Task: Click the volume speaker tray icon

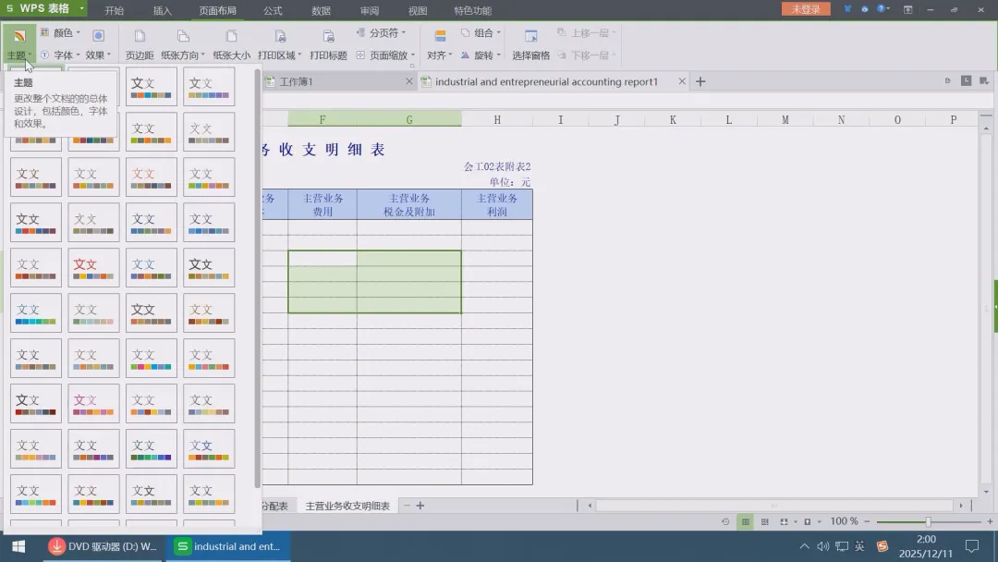Action: point(823,546)
